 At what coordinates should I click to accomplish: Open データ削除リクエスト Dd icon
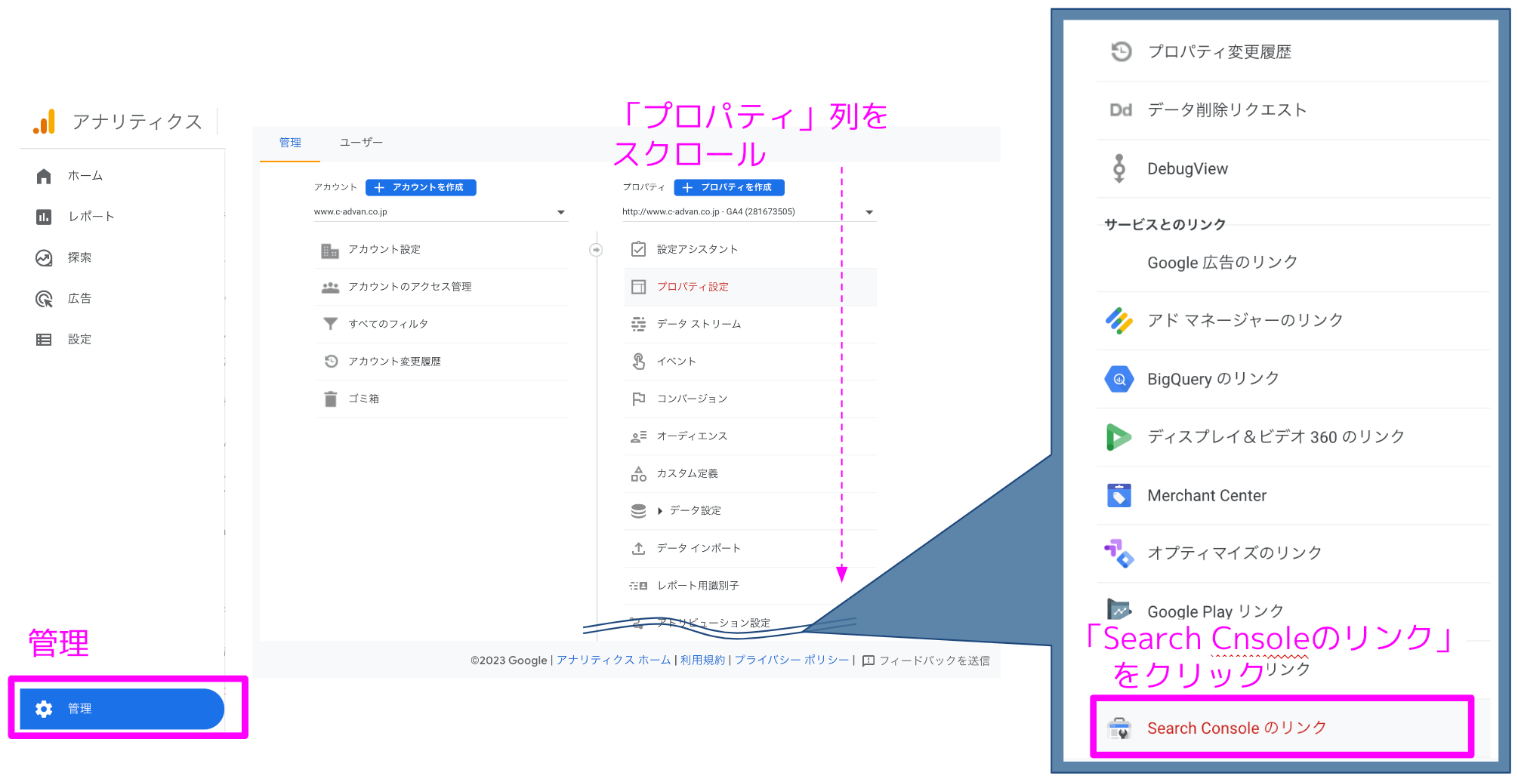pyautogui.click(x=1121, y=110)
